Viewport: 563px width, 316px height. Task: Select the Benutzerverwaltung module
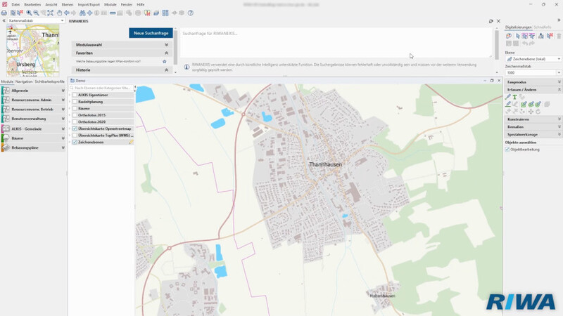34,119
